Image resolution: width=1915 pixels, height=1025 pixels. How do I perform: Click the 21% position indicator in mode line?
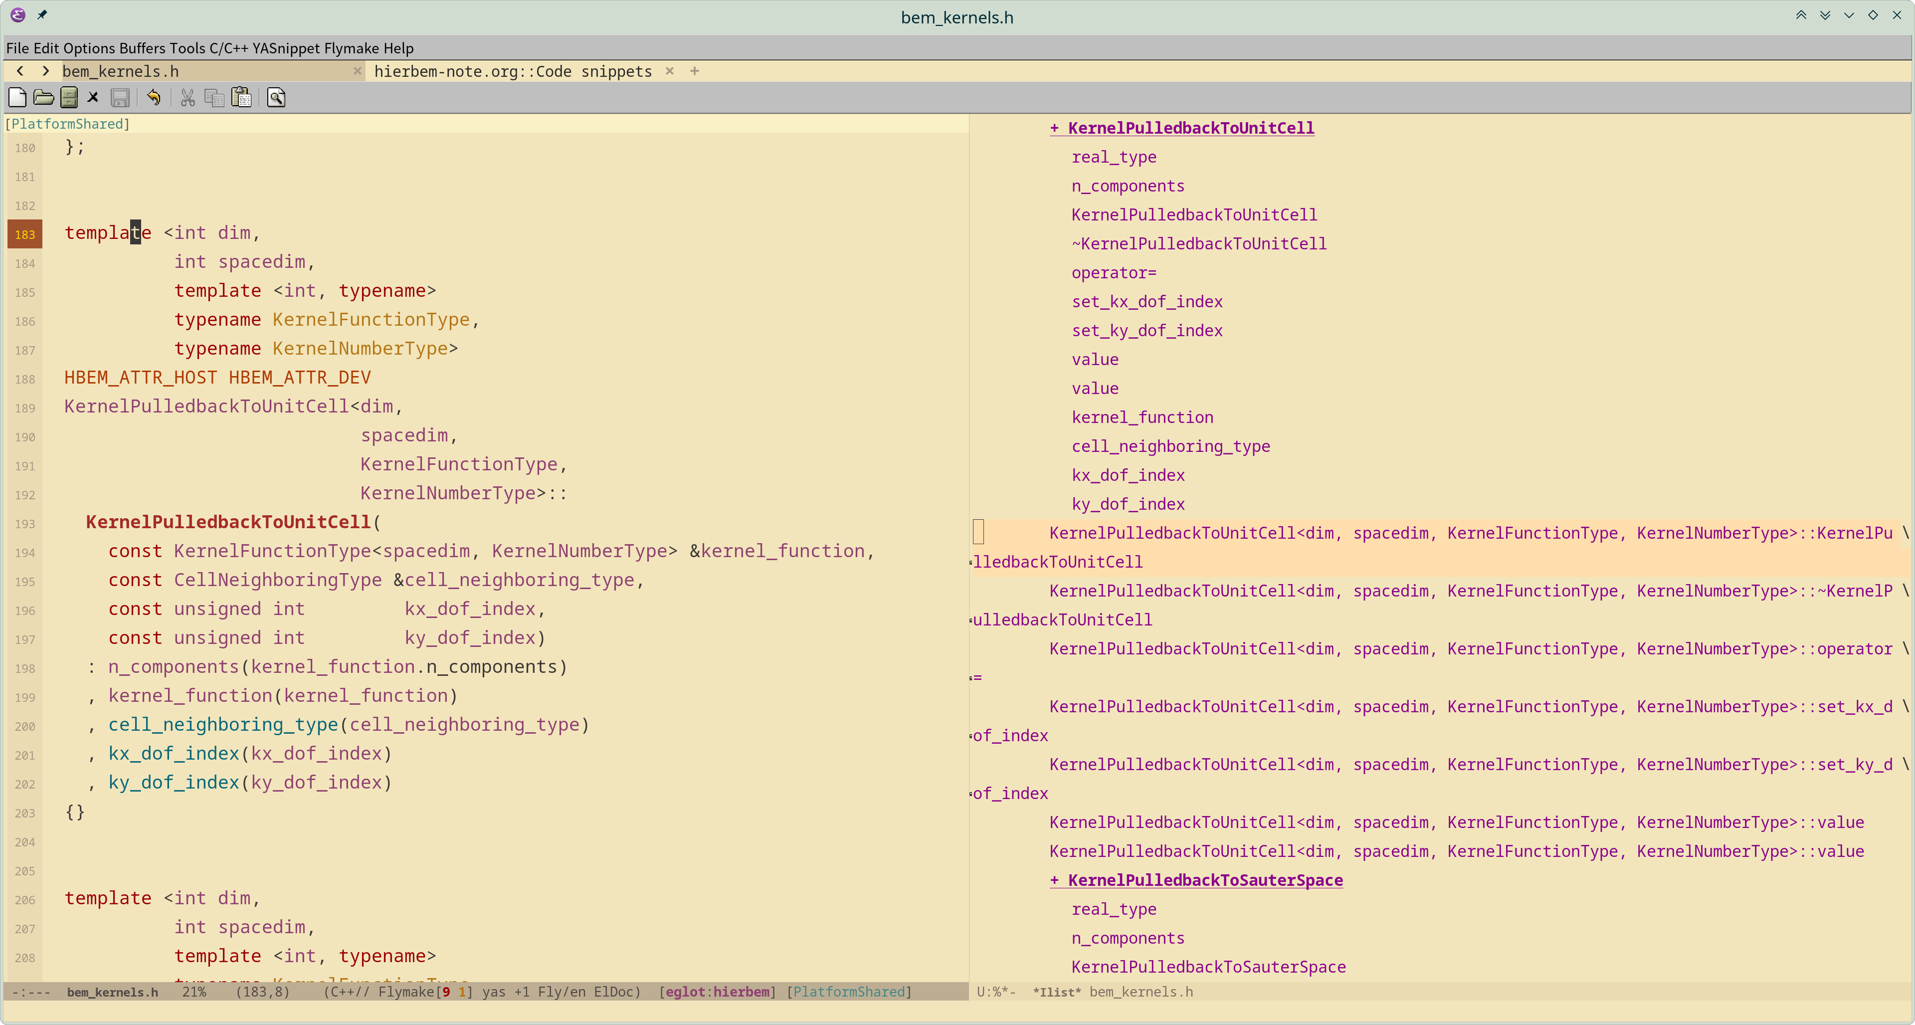pyautogui.click(x=194, y=992)
